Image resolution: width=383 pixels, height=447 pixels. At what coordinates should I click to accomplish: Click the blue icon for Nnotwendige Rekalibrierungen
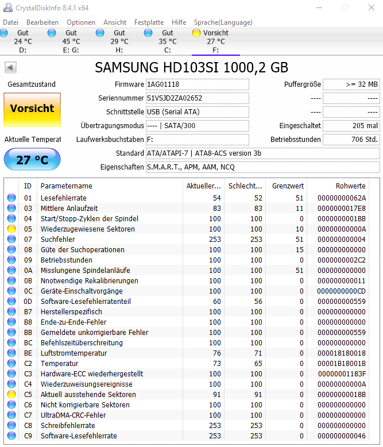coord(11,280)
